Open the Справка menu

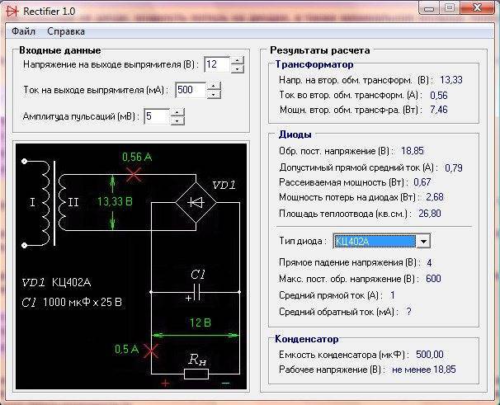(x=66, y=31)
